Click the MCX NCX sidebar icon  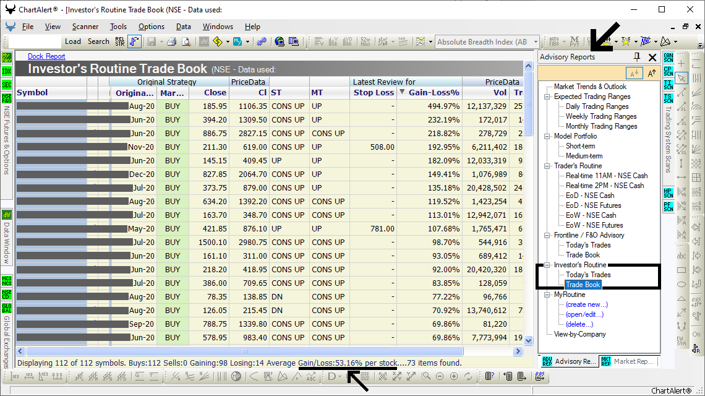pos(7,281)
